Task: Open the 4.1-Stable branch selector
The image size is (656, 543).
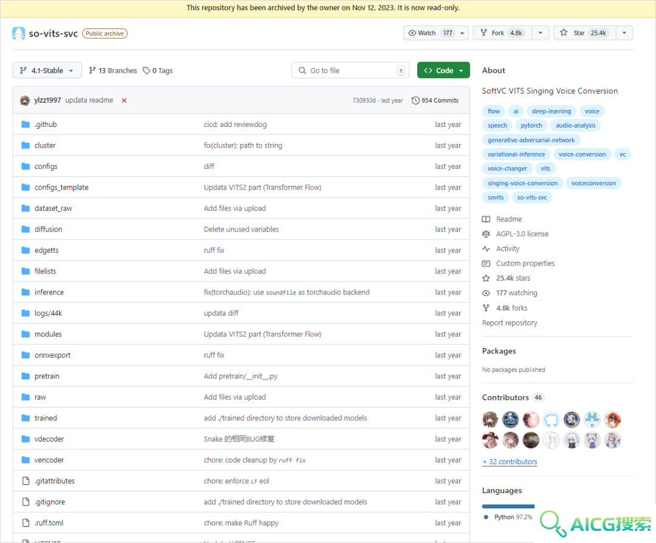Action: tap(47, 70)
